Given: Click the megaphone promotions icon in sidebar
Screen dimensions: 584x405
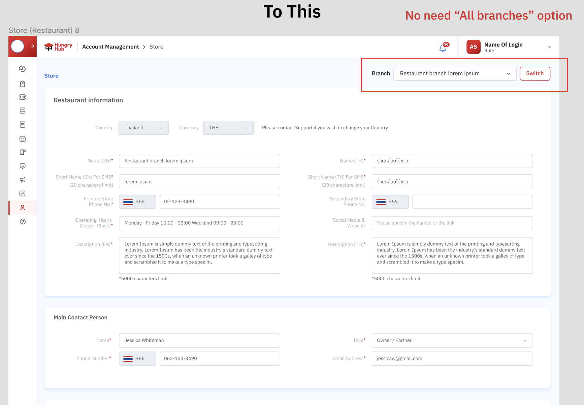Looking at the screenshot, I should (22, 180).
